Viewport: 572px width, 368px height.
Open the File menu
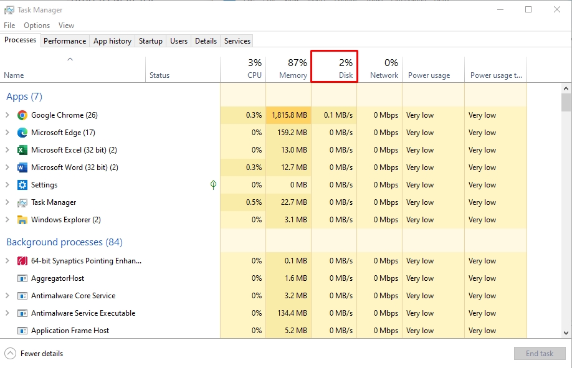pyautogui.click(x=9, y=26)
